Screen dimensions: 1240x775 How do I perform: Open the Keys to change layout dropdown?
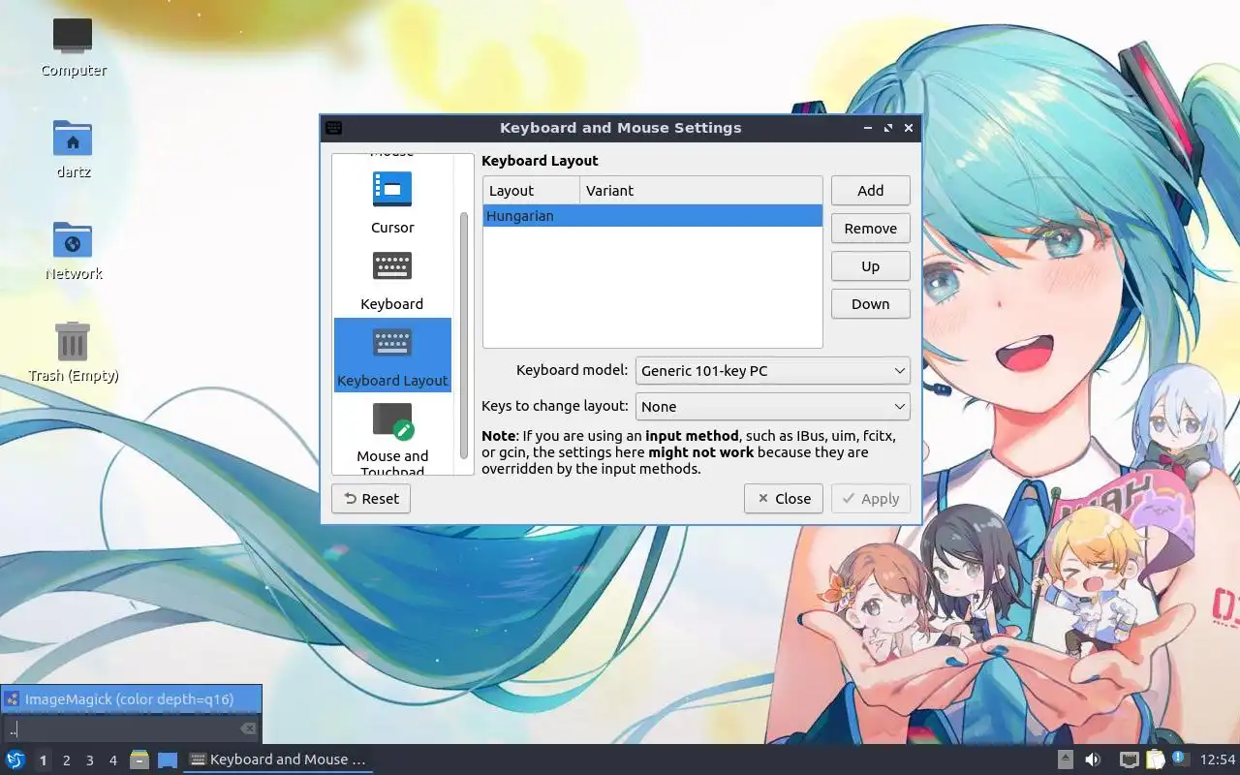click(773, 406)
